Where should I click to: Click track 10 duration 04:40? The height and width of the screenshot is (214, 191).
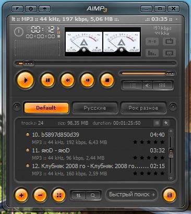(x=157, y=135)
